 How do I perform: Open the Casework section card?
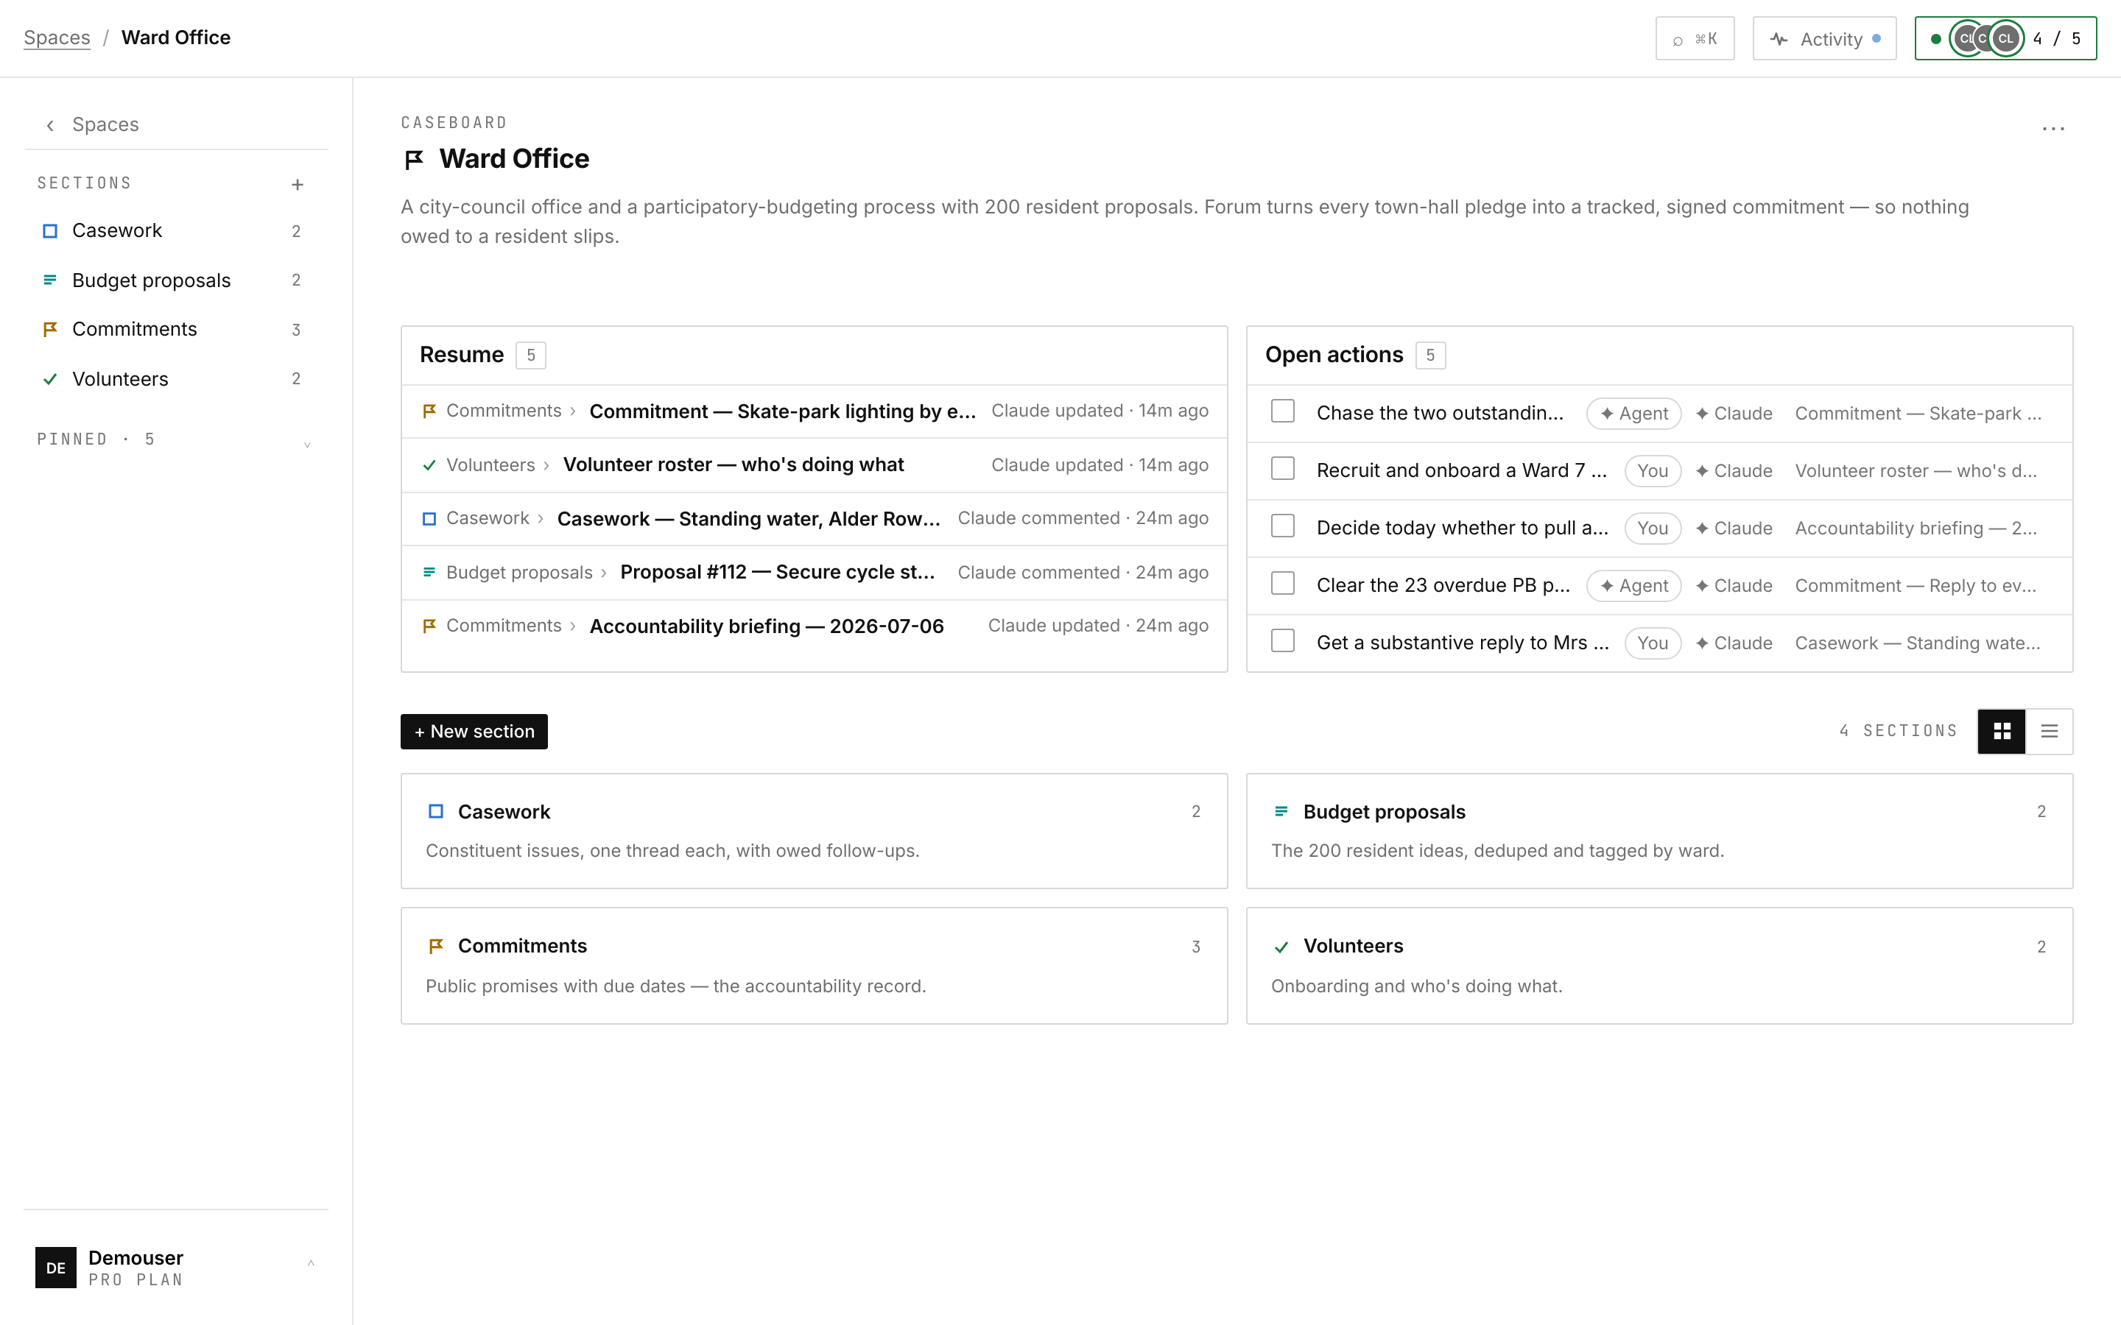coord(815,831)
